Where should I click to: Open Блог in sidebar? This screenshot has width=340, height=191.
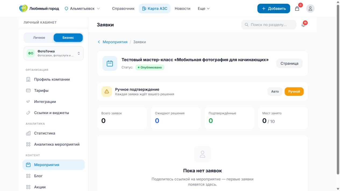tap(53, 176)
